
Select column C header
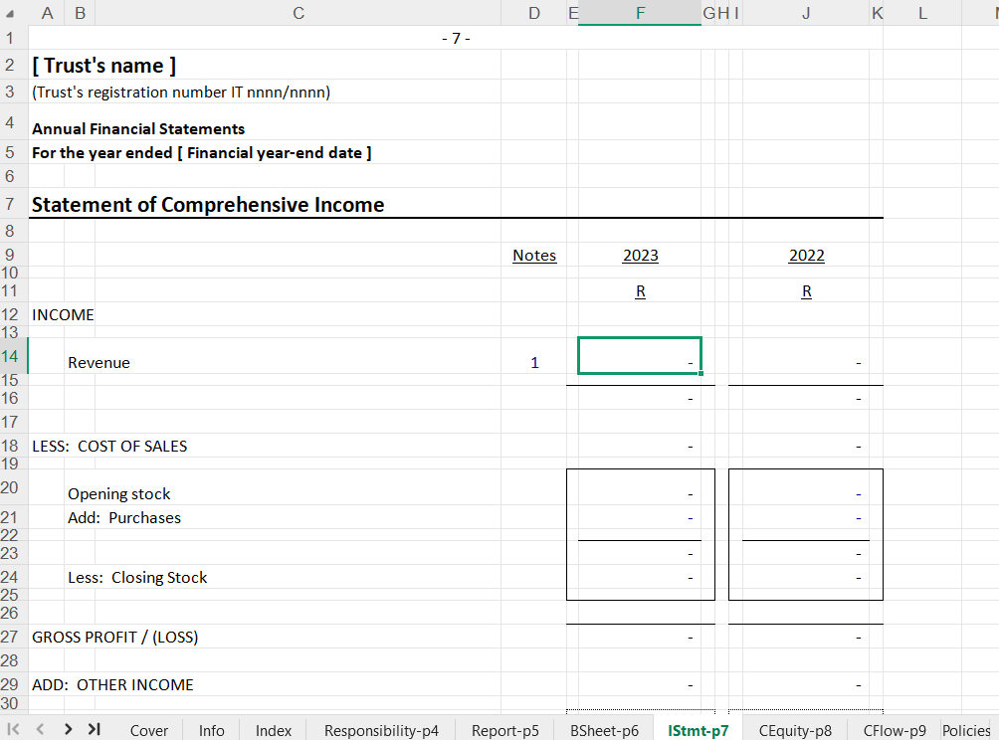coord(299,13)
